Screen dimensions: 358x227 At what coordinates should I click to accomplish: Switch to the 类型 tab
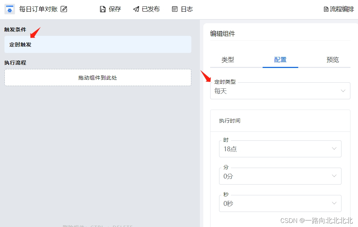(228, 59)
